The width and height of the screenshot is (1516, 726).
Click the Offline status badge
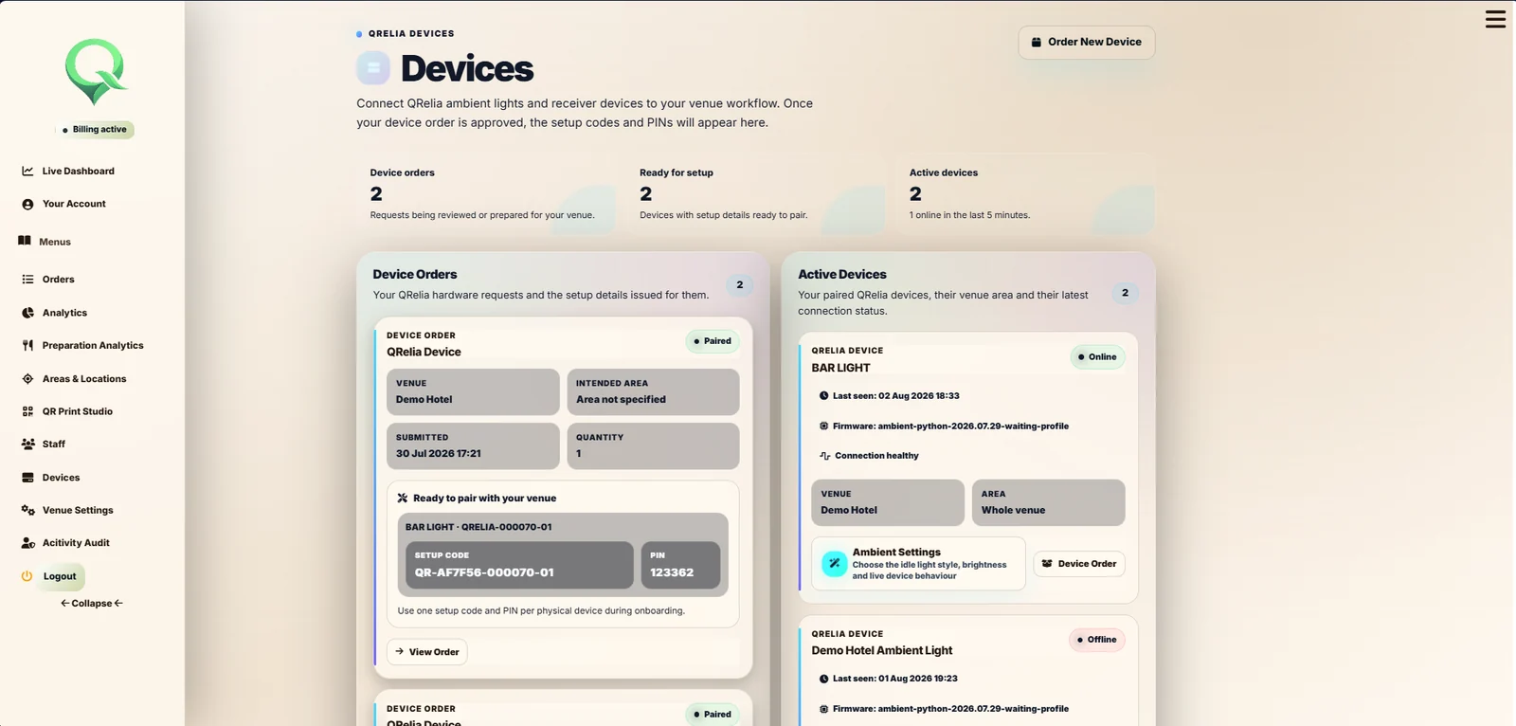(1097, 640)
